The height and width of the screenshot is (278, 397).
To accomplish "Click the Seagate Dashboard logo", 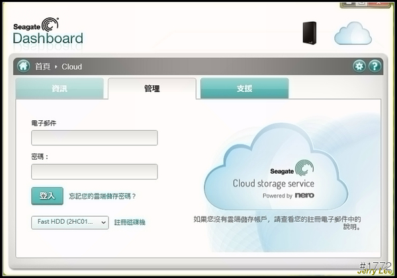I will click(x=48, y=31).
